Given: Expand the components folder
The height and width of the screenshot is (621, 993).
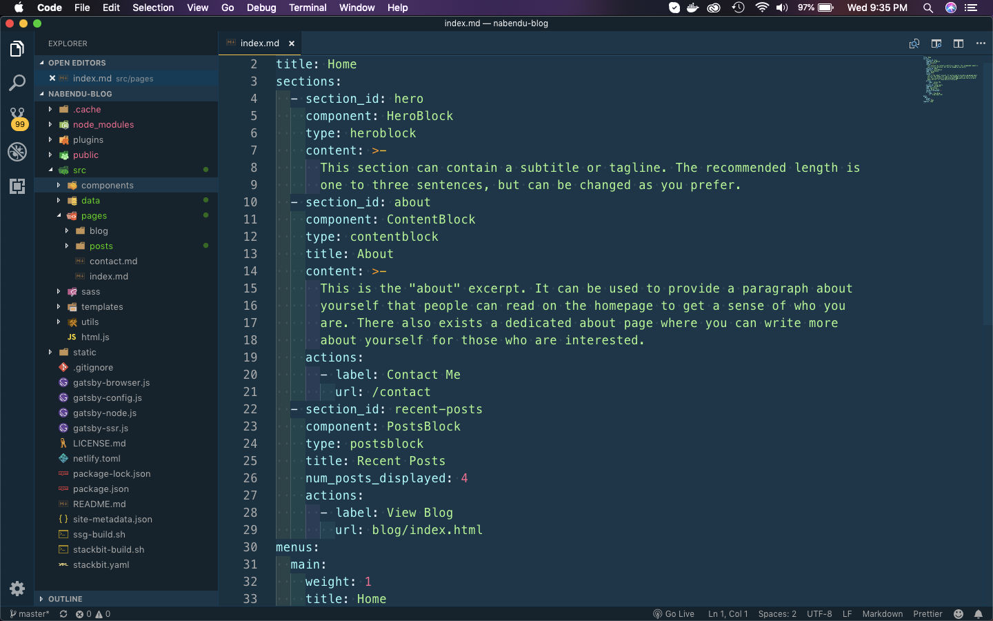Looking at the screenshot, I should coord(126,186).
